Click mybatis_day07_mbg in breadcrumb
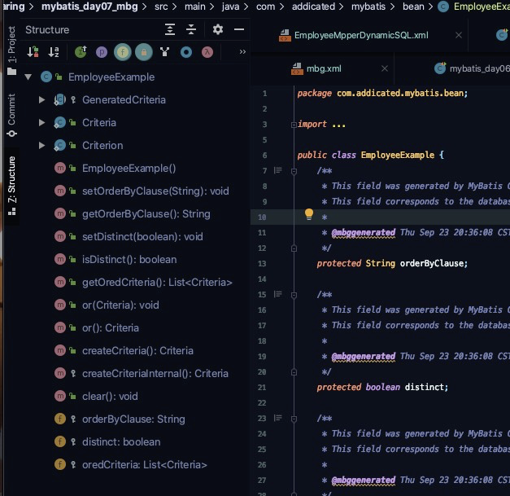510x496 pixels. 89,7
